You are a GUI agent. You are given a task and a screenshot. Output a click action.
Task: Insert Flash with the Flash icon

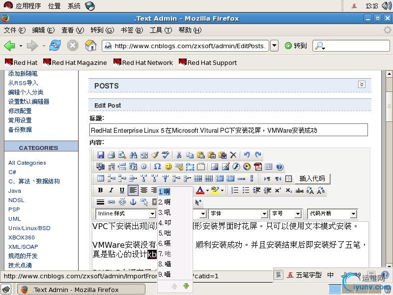point(236,167)
